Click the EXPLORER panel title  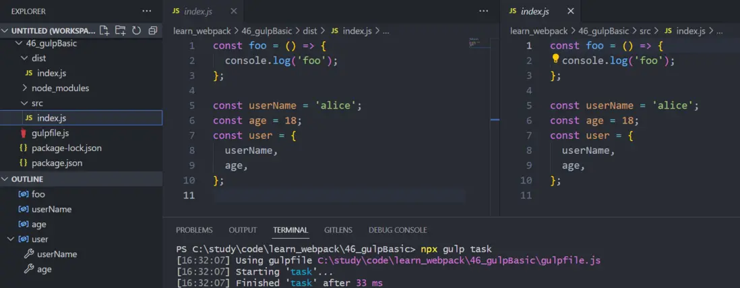[x=28, y=11]
